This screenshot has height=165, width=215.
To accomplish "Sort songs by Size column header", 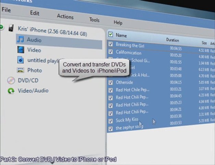I will tap(204, 43).
